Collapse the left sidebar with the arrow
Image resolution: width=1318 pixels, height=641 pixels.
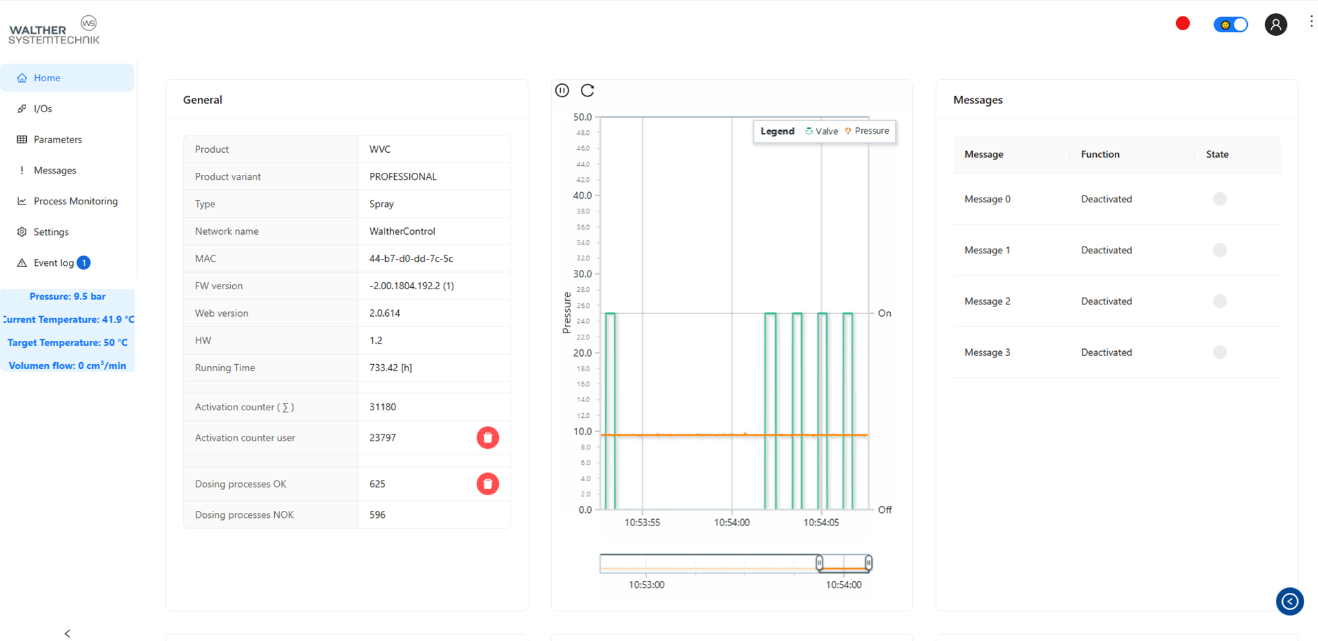pyautogui.click(x=68, y=633)
